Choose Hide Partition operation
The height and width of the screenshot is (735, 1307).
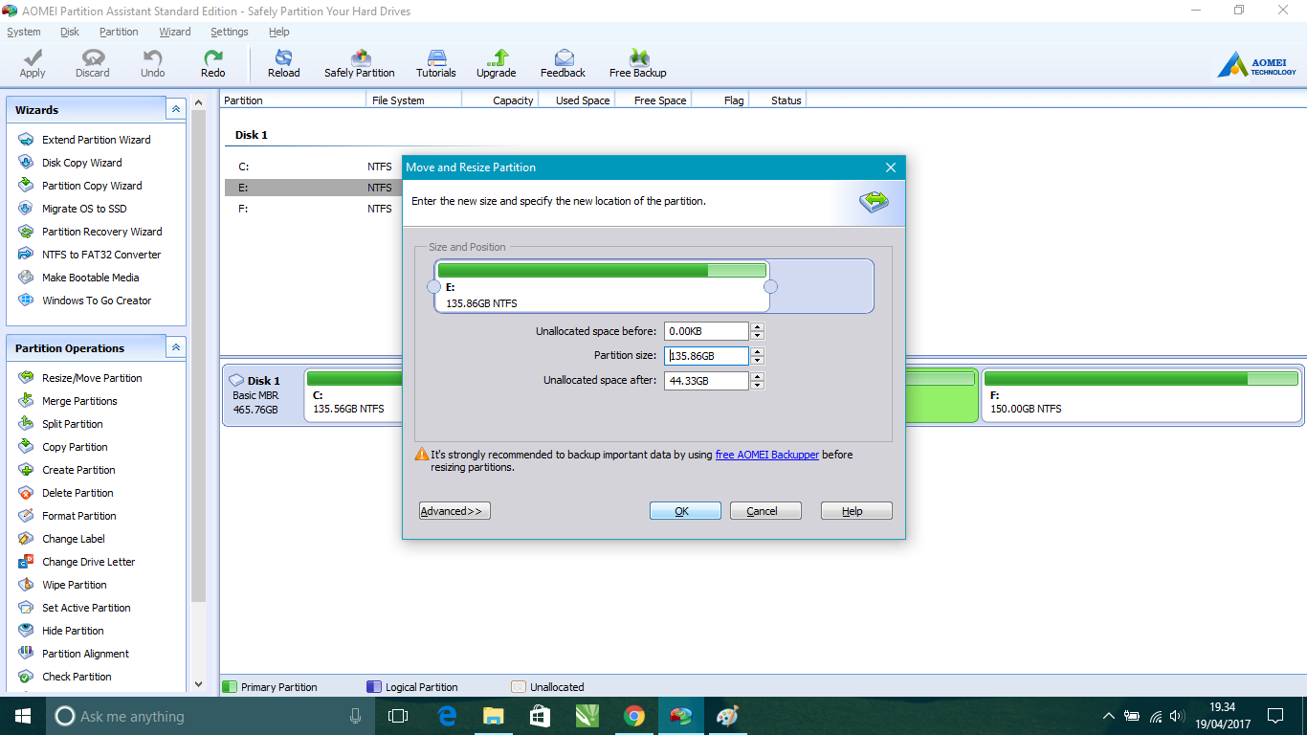tap(73, 631)
